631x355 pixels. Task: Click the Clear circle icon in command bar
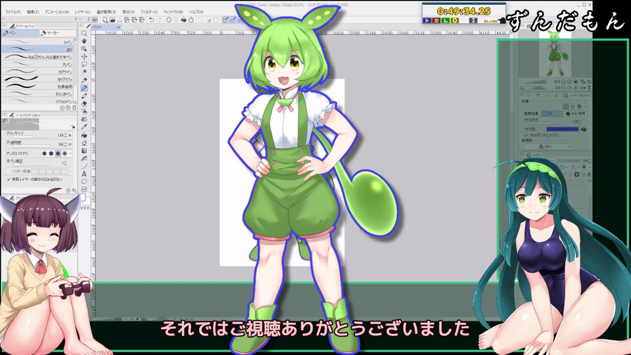coord(169,20)
